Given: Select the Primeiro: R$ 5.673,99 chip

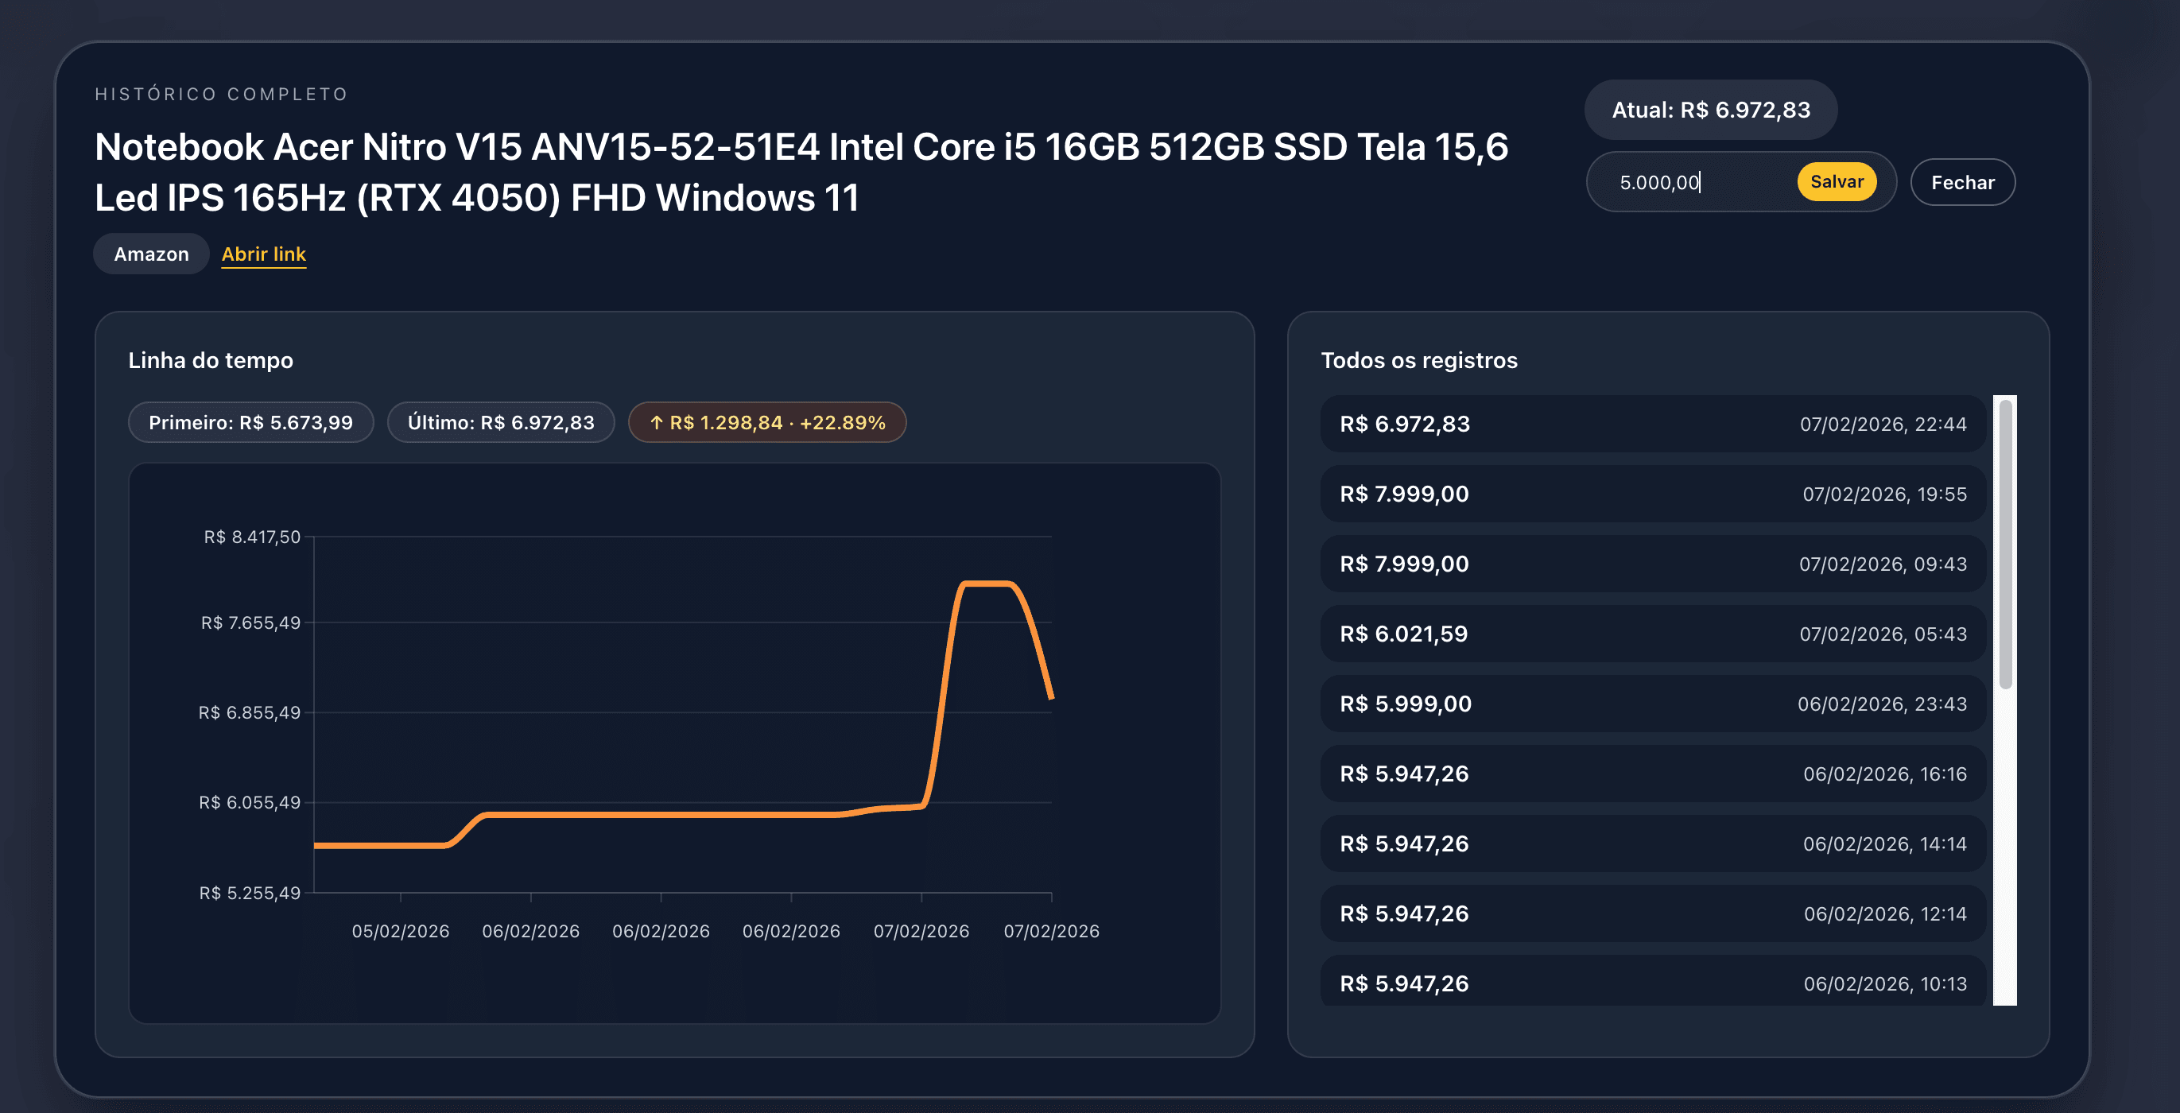Looking at the screenshot, I should point(250,421).
